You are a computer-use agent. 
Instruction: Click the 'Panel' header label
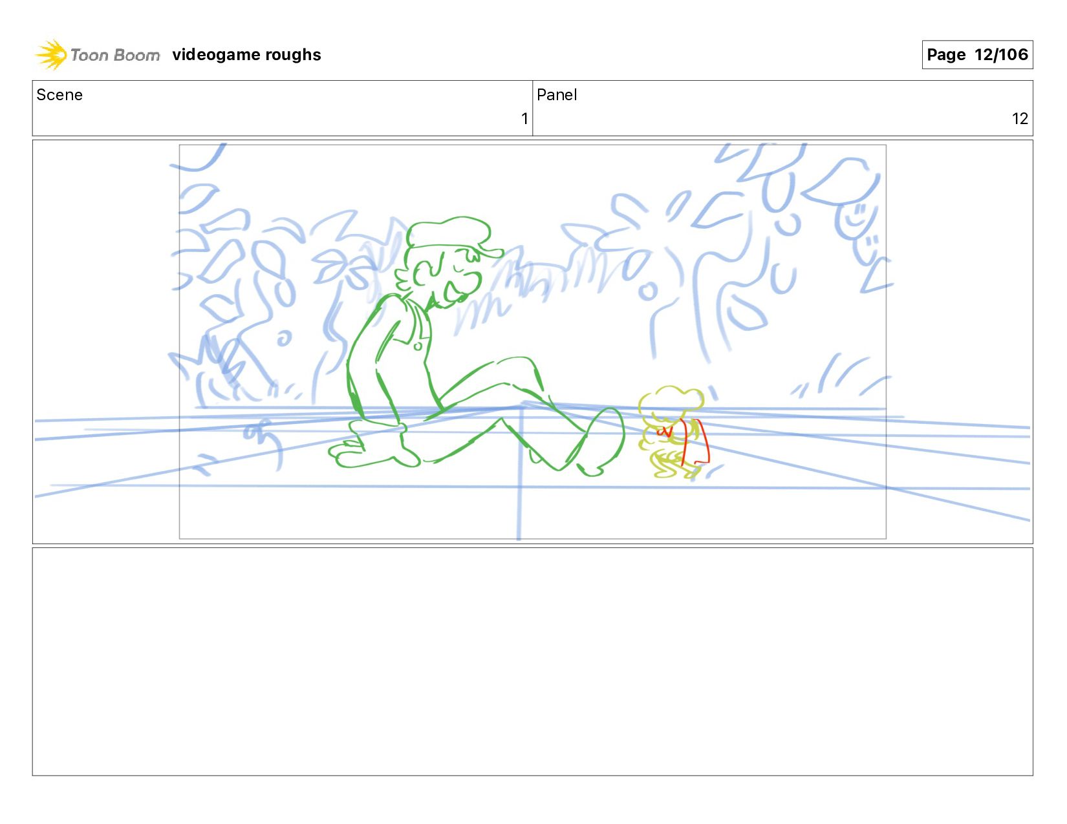coord(557,95)
